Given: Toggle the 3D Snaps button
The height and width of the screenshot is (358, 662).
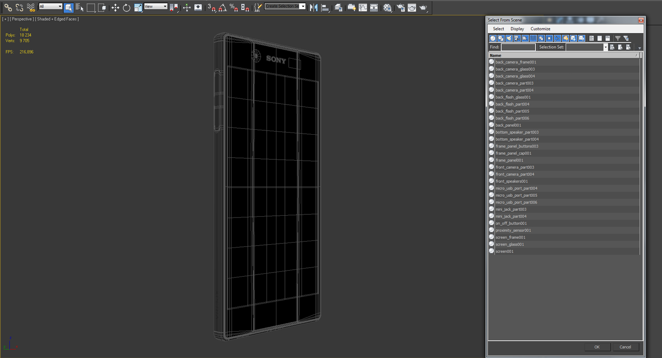Looking at the screenshot, I should coord(212,7).
